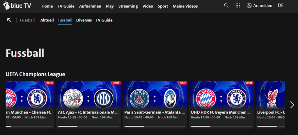Open the TV Guide sub-tab
Viewport: 298px width, 135px height.
pos(104,20)
